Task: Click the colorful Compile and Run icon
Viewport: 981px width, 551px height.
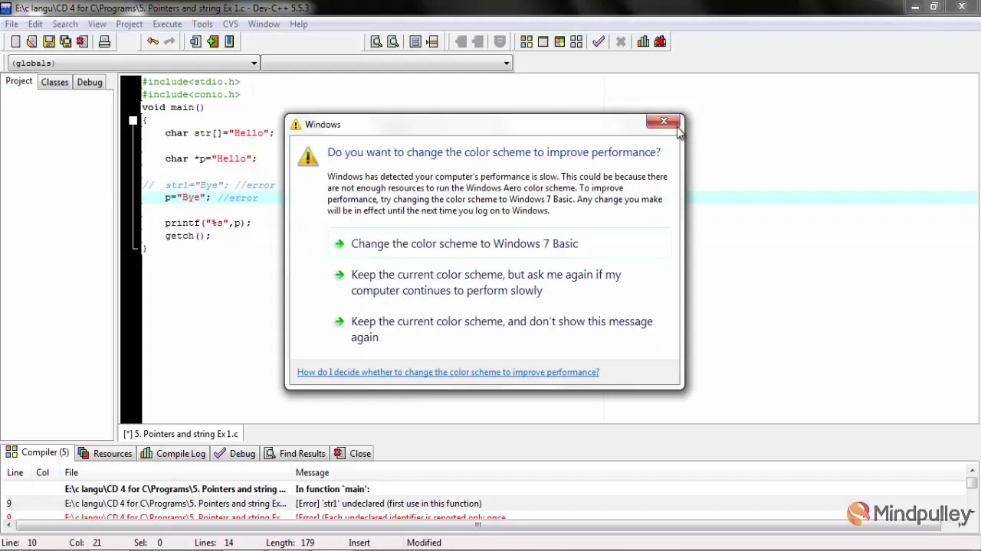Action: (x=559, y=41)
